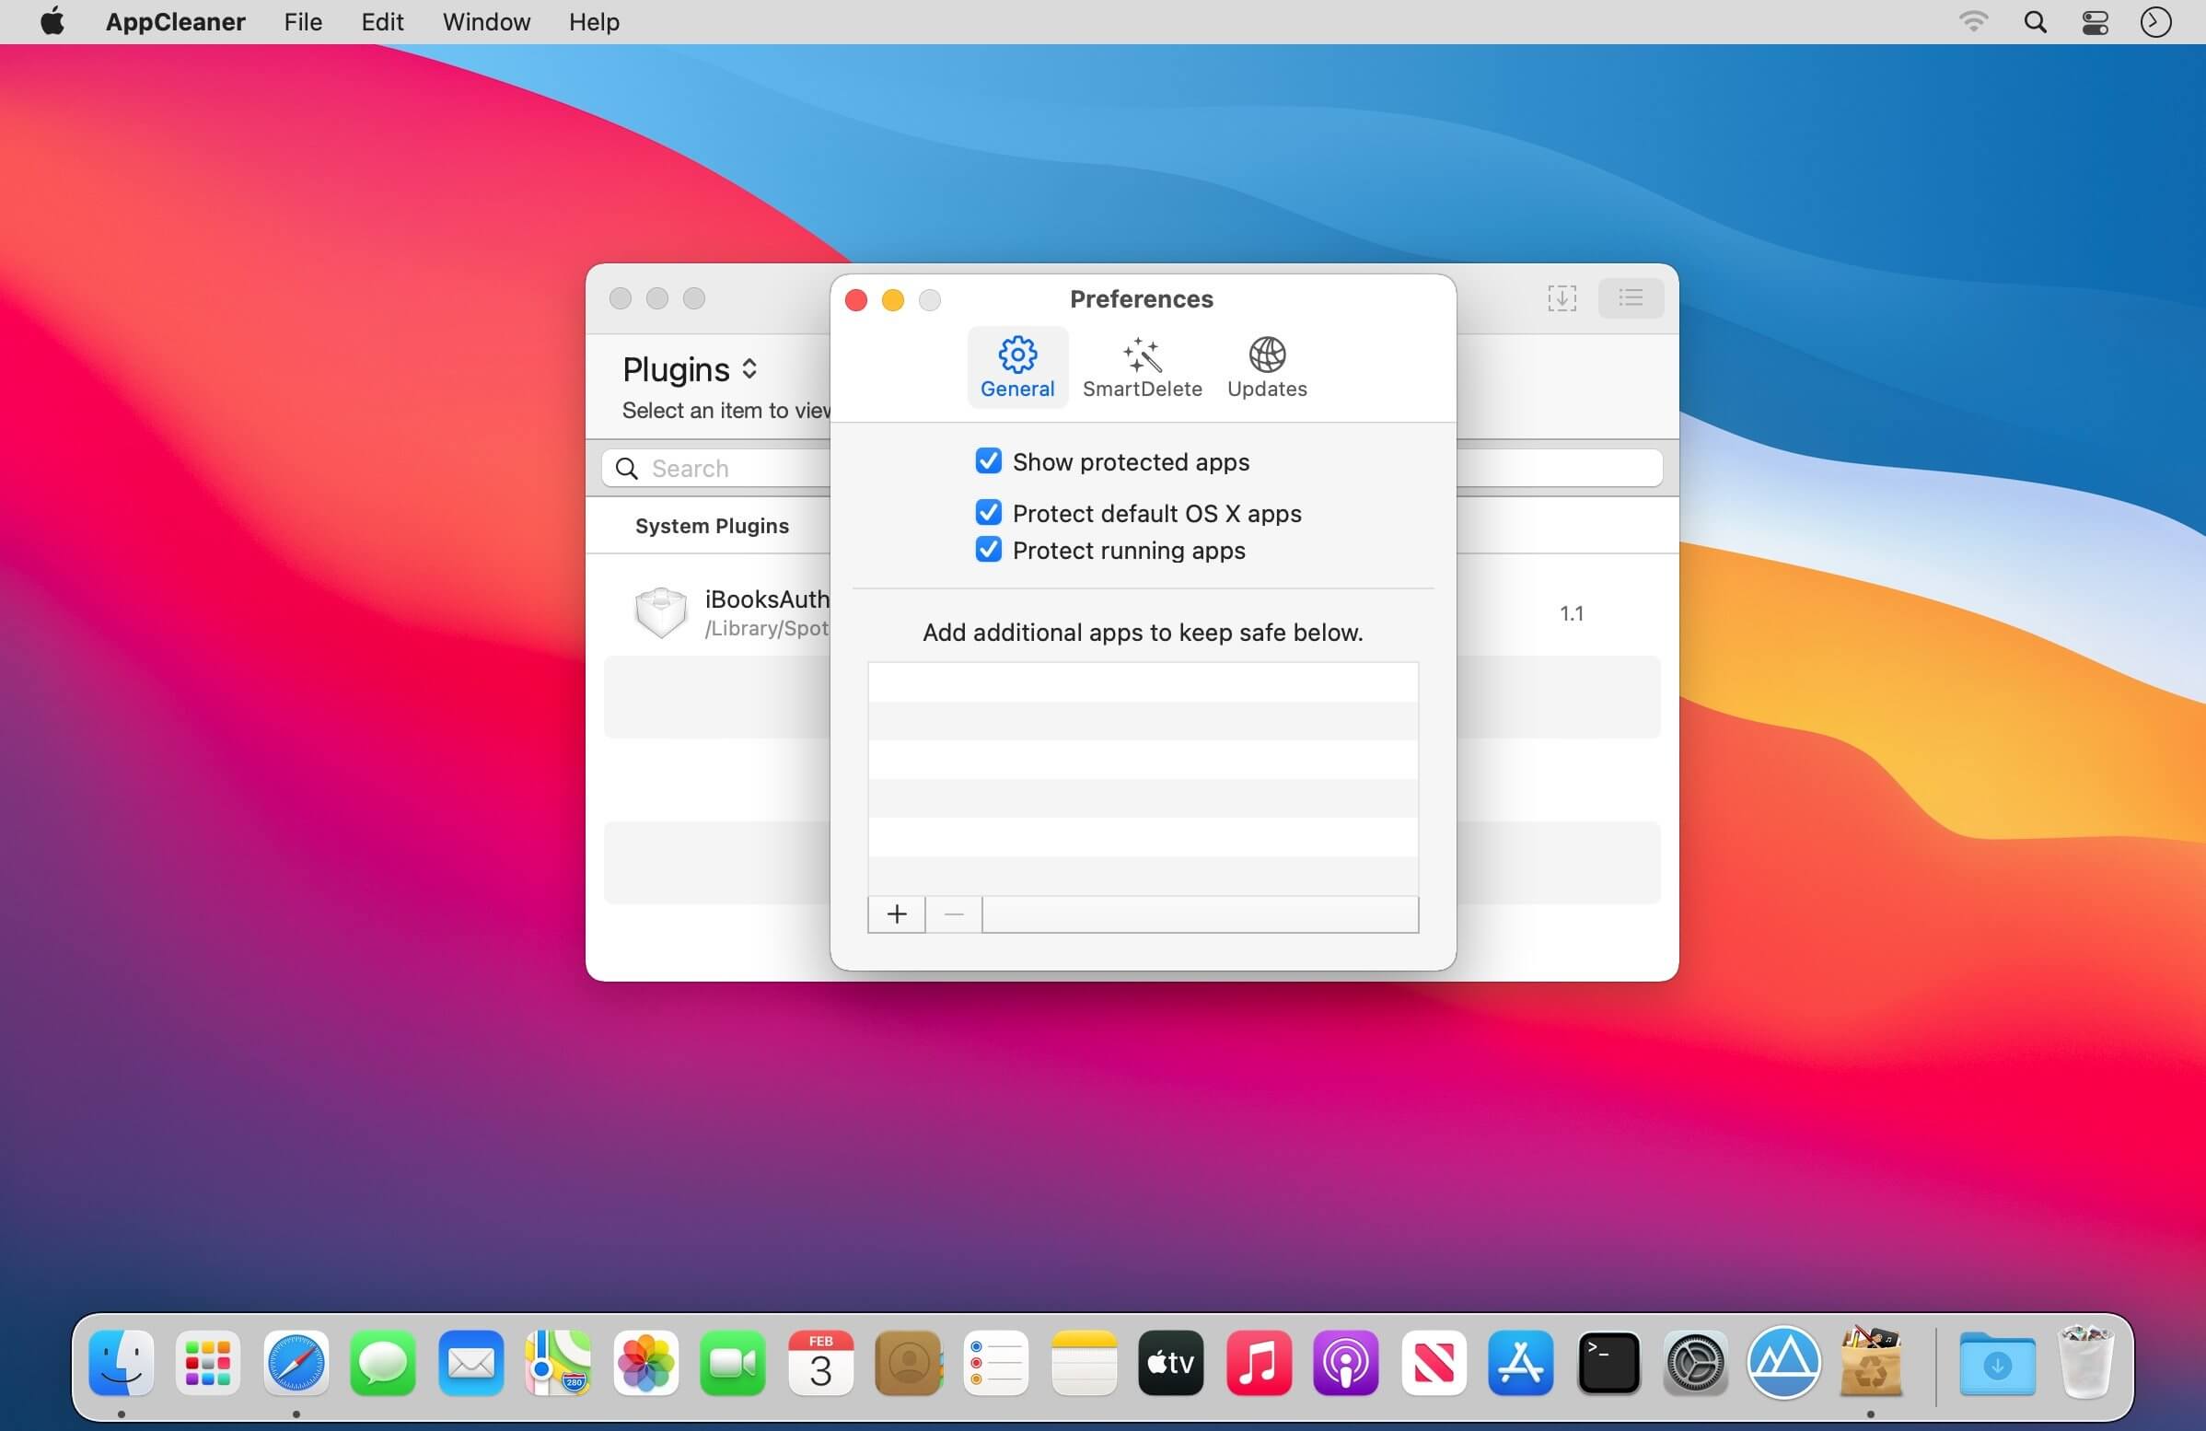Click in protected apps search input field
Image resolution: width=2206 pixels, height=1431 pixels.
[x=1198, y=913]
